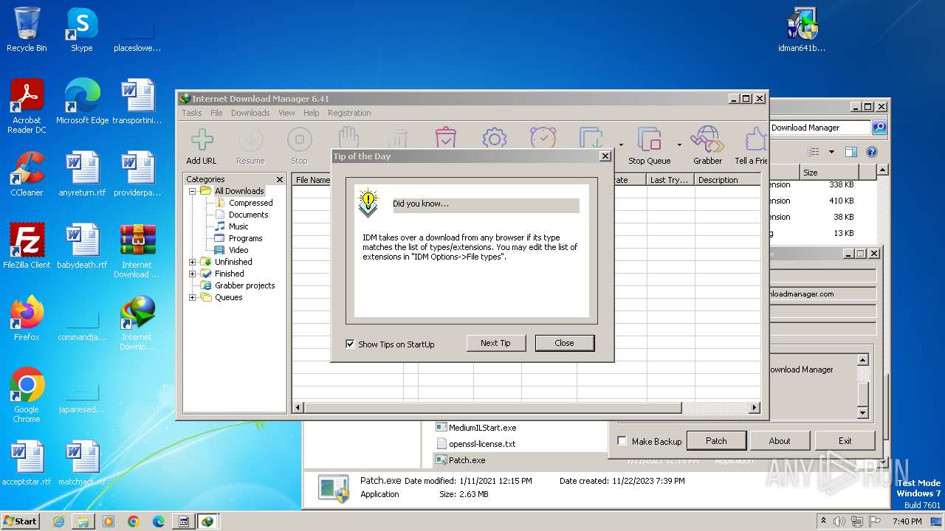Click the IDM taskbar button
945x531 pixels.
pos(207,521)
